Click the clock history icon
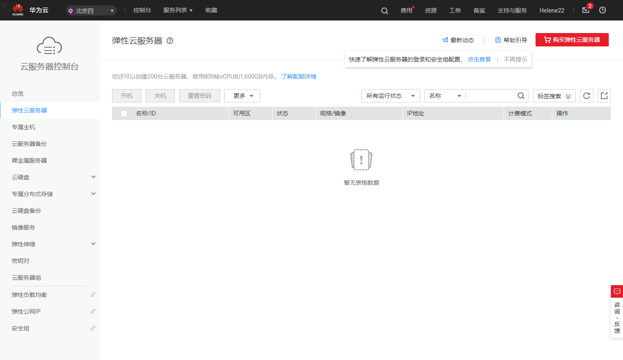This screenshot has width=623, height=360. click(x=602, y=10)
